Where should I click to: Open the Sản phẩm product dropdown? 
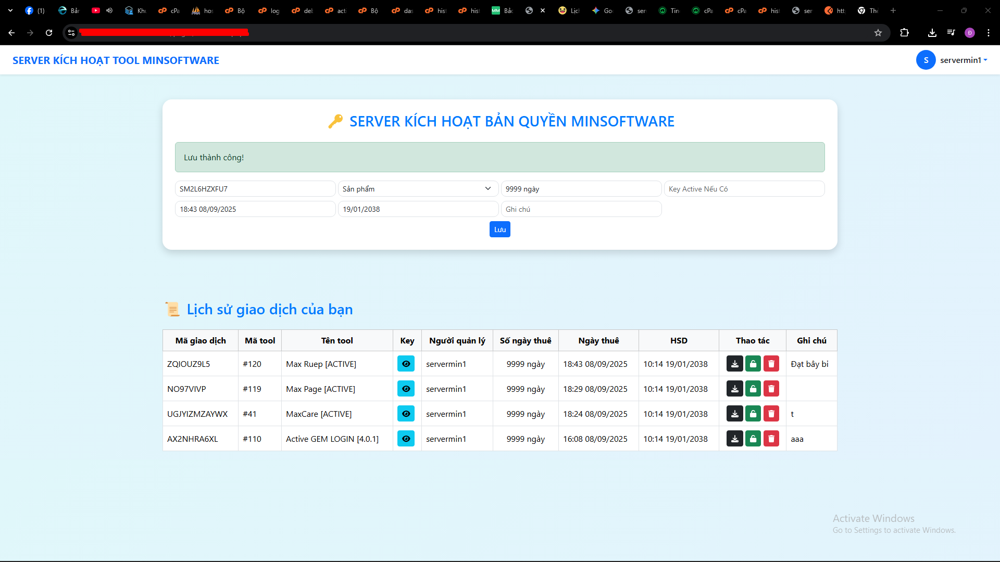[418, 189]
